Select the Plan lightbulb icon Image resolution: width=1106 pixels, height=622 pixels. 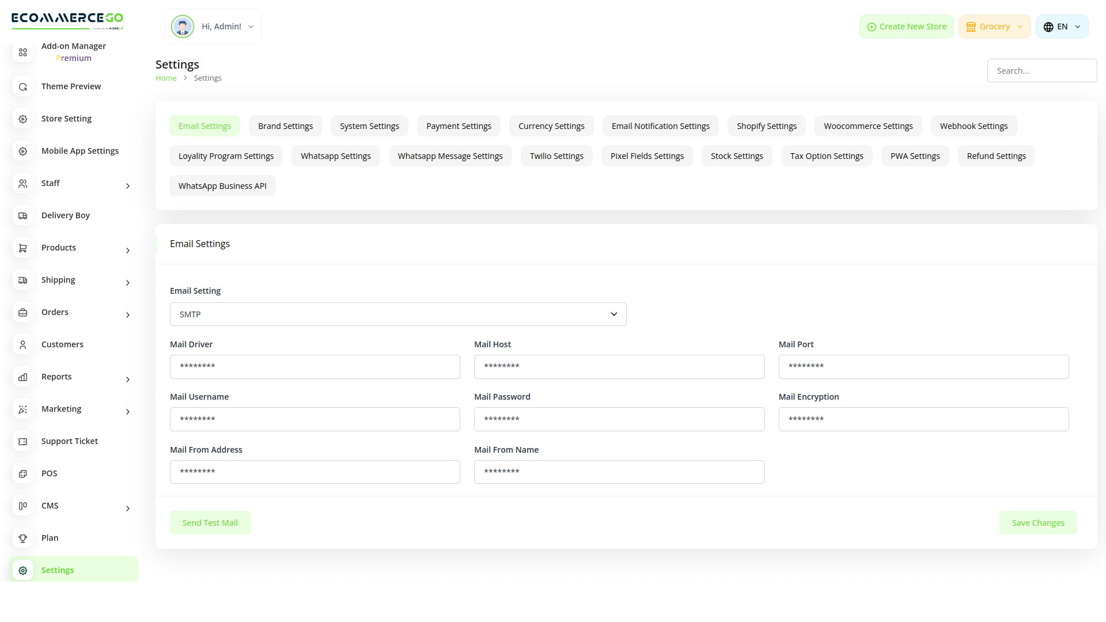pos(22,538)
